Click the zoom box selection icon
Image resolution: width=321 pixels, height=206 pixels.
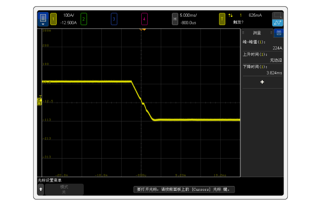point(278,15)
